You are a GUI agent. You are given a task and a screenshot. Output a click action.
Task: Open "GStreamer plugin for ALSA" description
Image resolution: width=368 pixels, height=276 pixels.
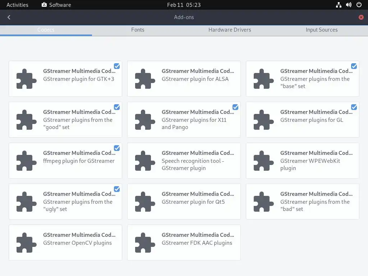point(195,79)
